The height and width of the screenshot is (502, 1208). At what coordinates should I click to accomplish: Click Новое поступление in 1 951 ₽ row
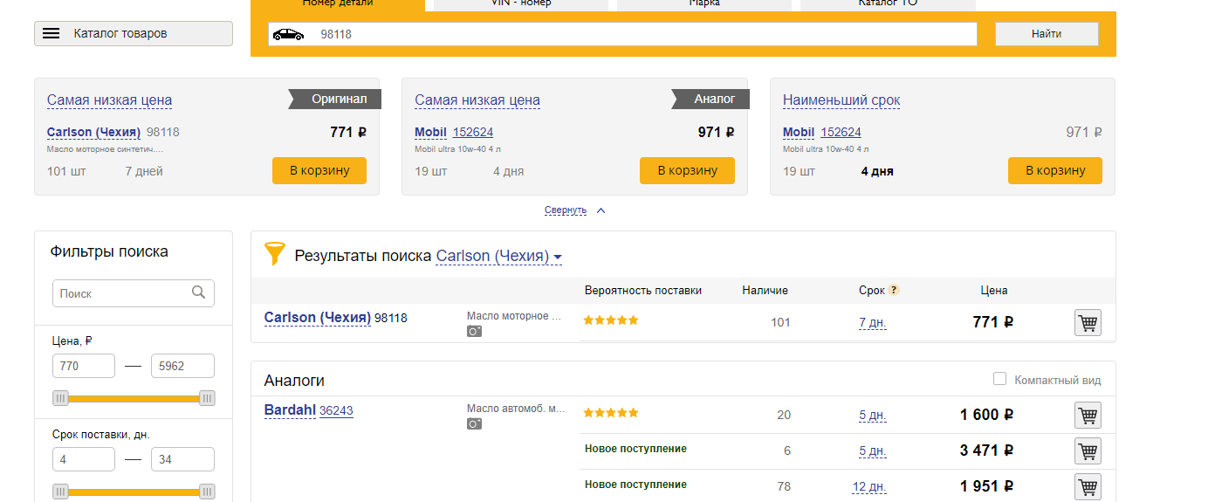(635, 485)
